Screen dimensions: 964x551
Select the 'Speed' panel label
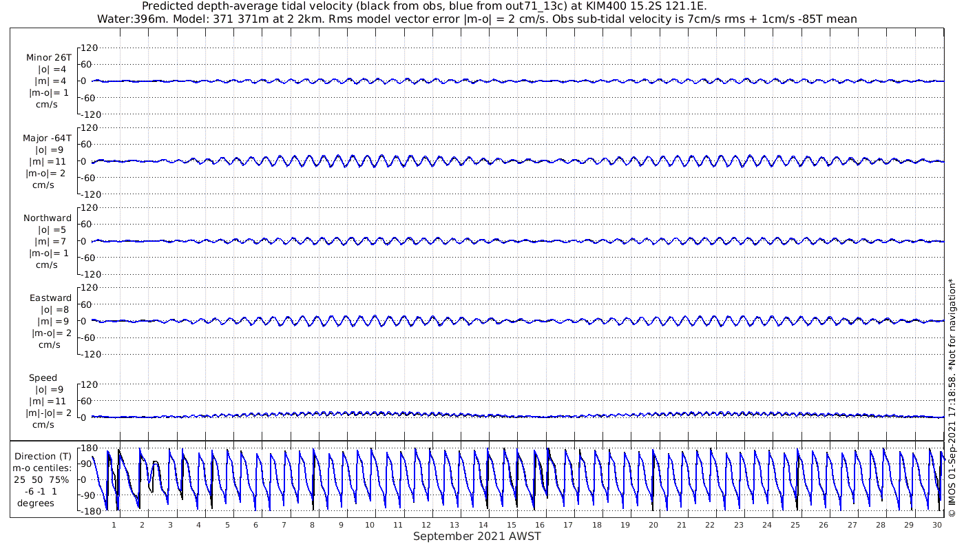(43, 378)
